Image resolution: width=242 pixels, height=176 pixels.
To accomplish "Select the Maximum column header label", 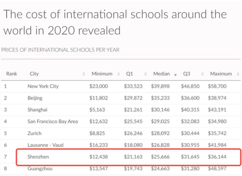I will coord(221,74).
